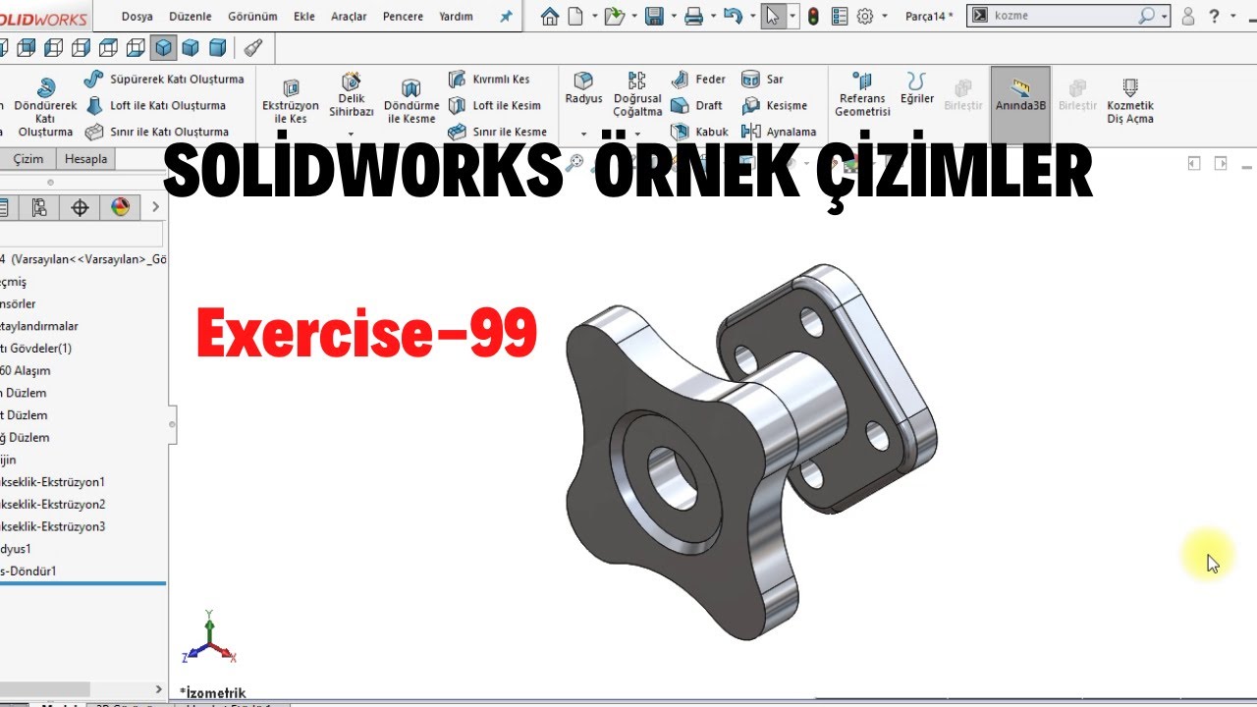This screenshot has width=1257, height=707.
Task: Open the user login icon
Action: pos(1188,17)
